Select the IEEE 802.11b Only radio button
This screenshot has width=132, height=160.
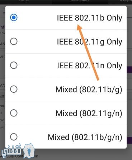[x=14, y=18]
